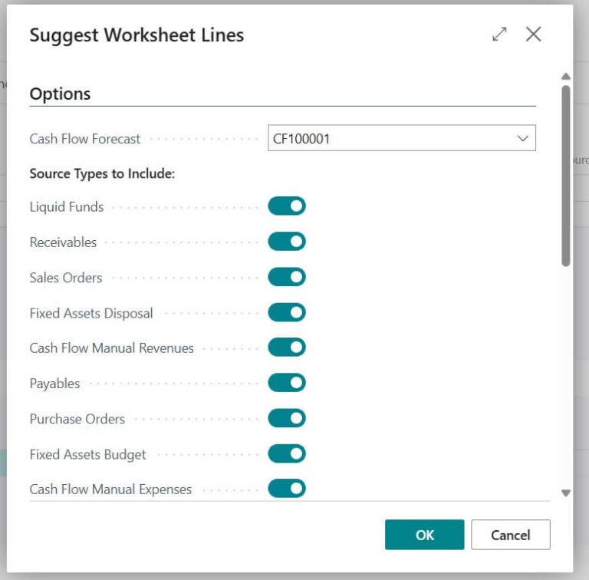The width and height of the screenshot is (589, 580).
Task: Switch off the Payables toggle
Action: tap(287, 383)
